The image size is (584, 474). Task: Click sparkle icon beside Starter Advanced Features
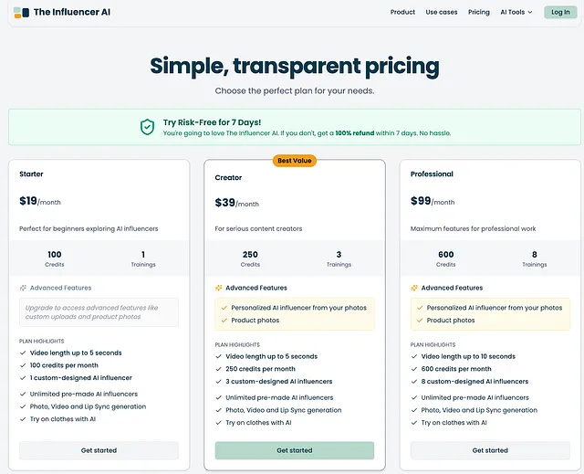point(23,288)
